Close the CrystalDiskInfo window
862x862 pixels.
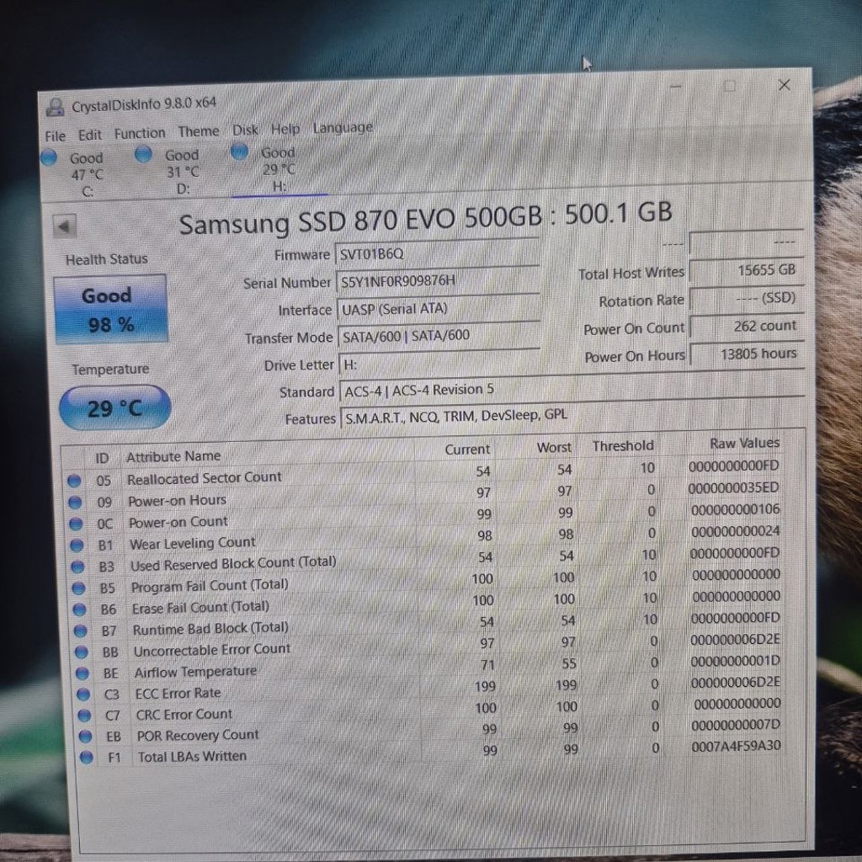pos(784,85)
